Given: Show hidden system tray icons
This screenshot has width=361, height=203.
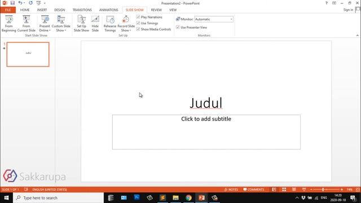Looking at the screenshot, I should [297, 198].
